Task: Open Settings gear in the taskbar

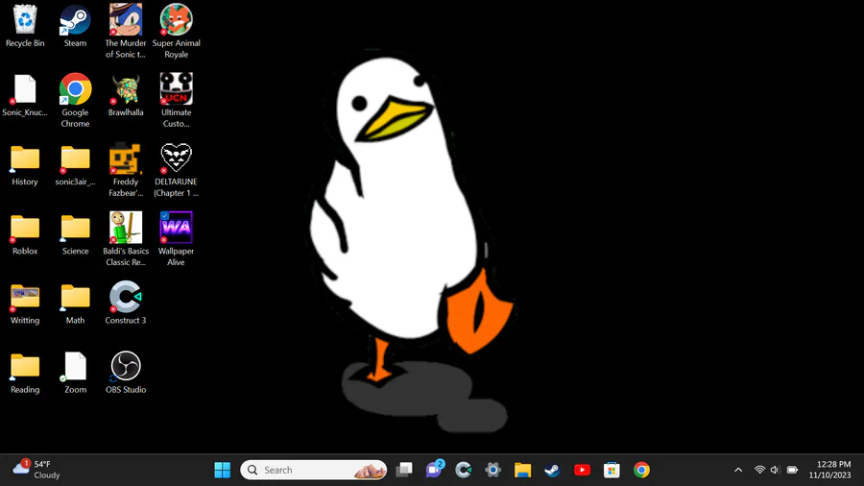Action: click(x=493, y=470)
